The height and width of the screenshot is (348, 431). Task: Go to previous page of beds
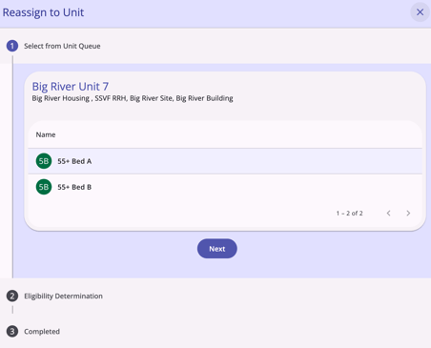[388, 213]
